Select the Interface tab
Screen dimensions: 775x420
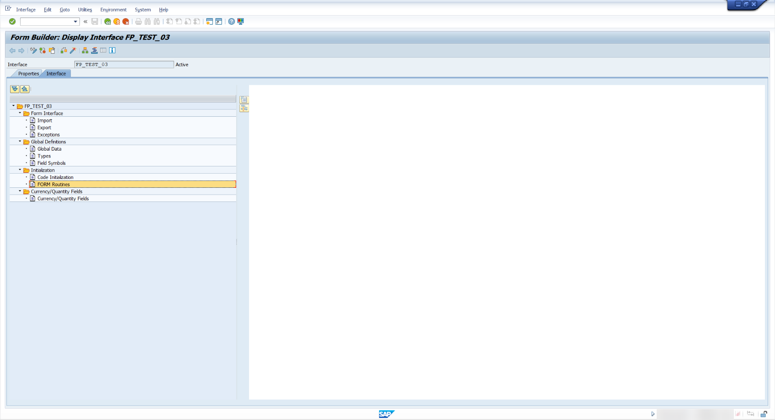[56, 73]
